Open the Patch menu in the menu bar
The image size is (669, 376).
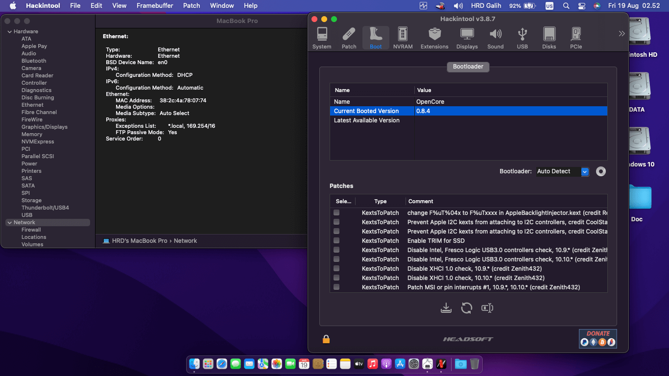click(x=191, y=6)
